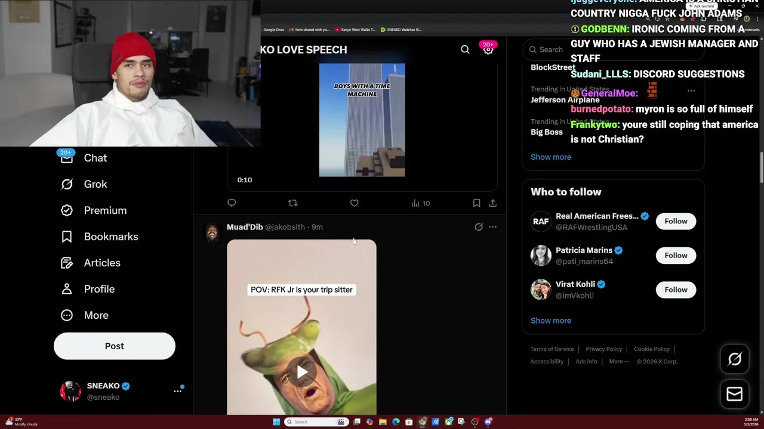Open File Explorer from the taskbar
This screenshot has height=429, width=764.
click(383, 422)
